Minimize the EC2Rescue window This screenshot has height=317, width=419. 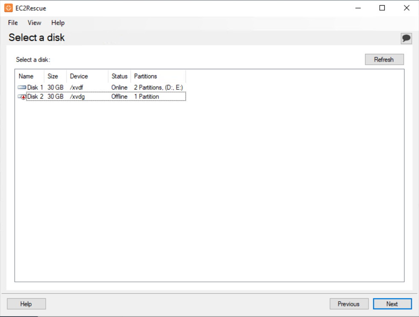(358, 8)
